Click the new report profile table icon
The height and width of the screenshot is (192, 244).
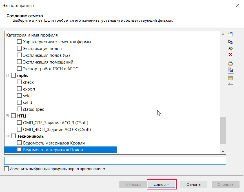pos(230,34)
